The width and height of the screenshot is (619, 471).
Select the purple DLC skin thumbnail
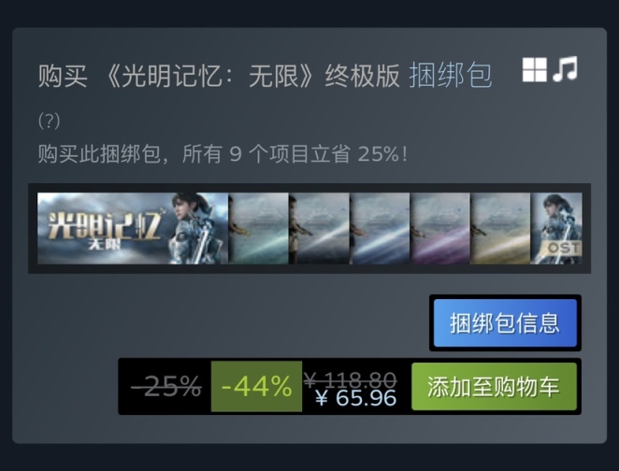pyautogui.click(x=440, y=228)
